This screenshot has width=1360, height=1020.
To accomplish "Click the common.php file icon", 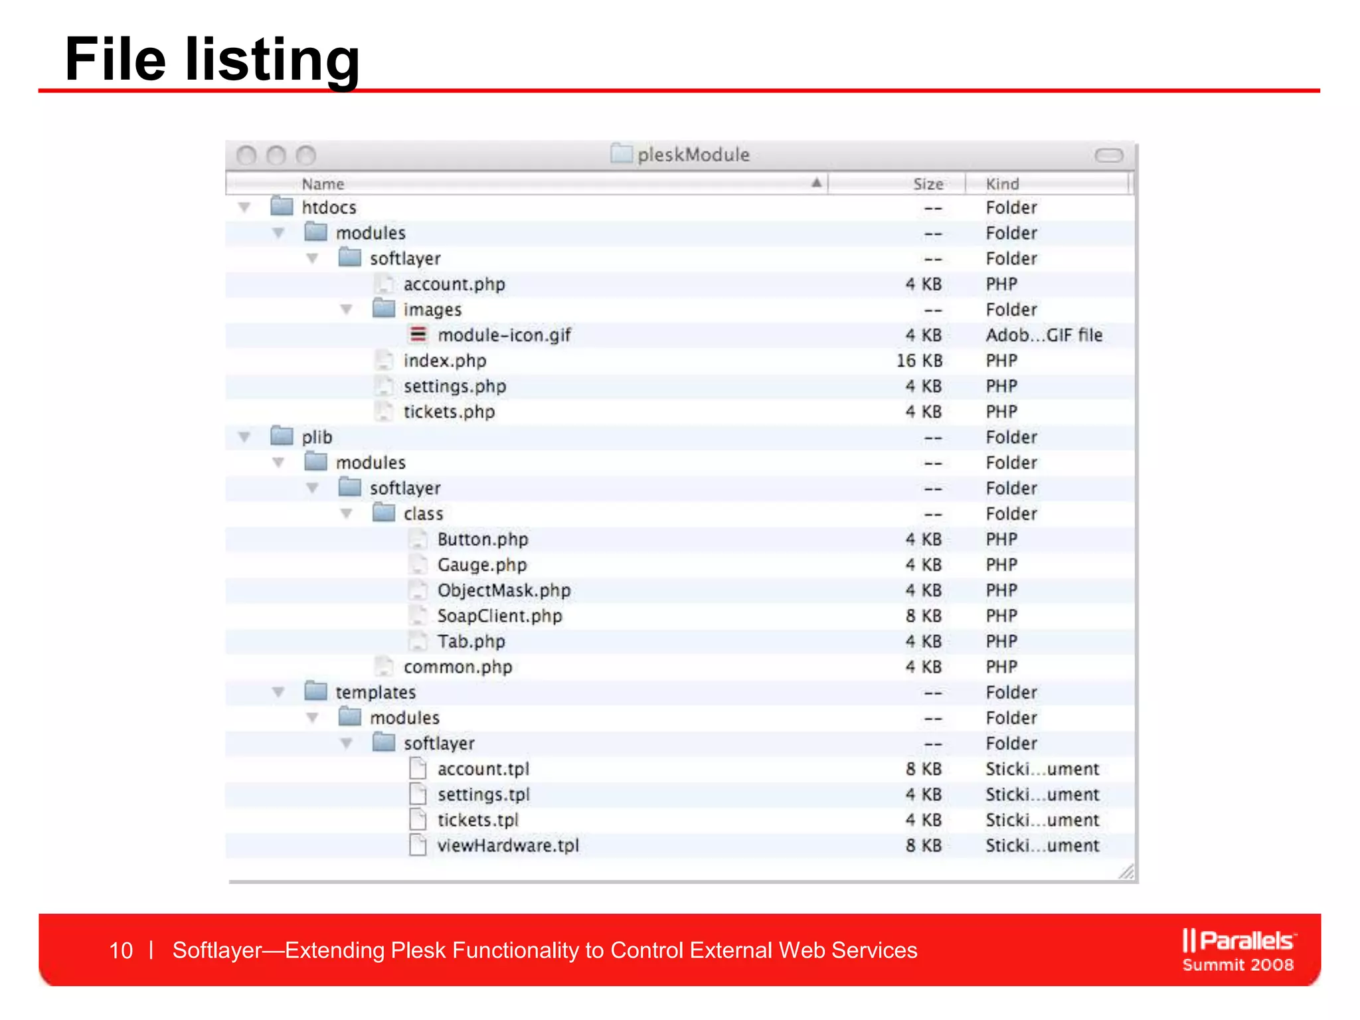I will tap(383, 666).
